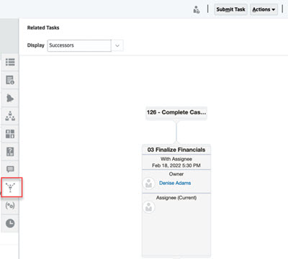
Task: Select the 126 - Complete Cas... task node
Action: (x=176, y=112)
